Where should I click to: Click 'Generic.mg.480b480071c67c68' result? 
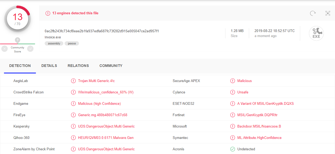[x=103, y=115]
